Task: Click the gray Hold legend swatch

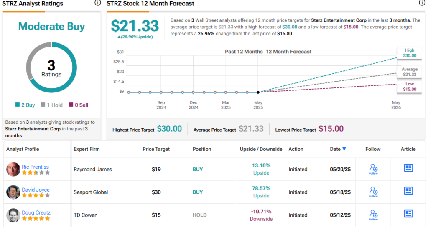Action: click(x=43, y=105)
